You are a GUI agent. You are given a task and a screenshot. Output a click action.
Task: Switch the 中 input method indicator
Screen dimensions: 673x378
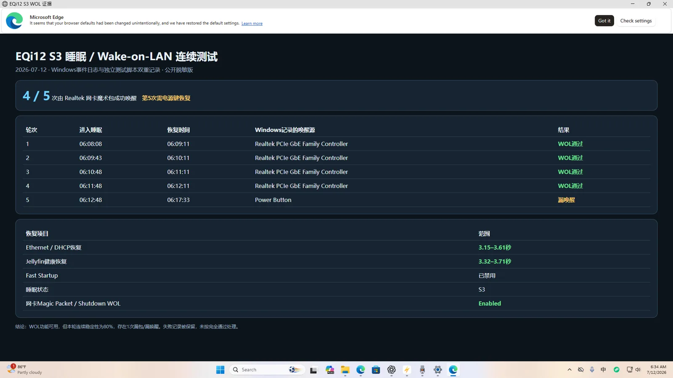tap(603, 370)
